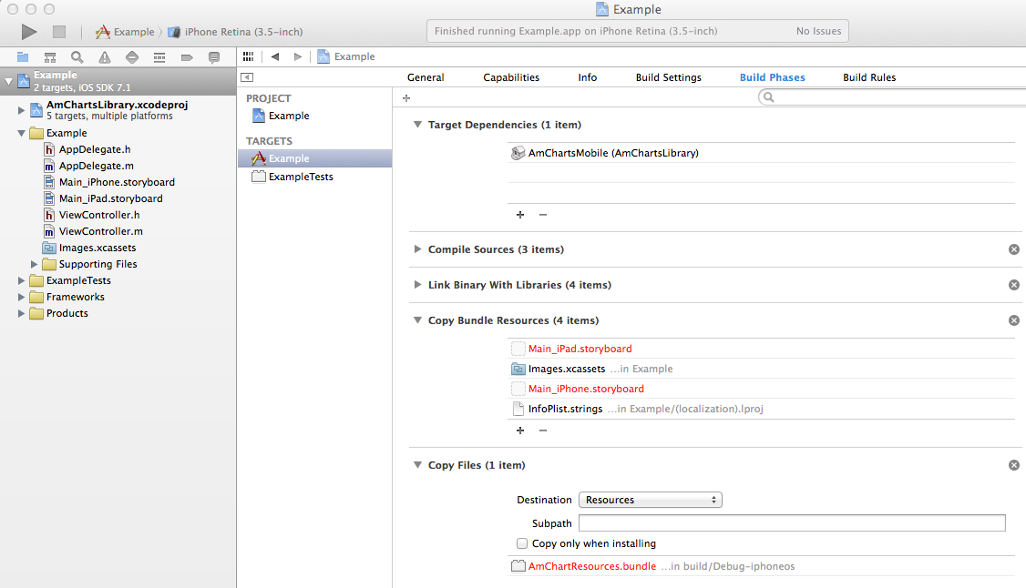
Task: Expand Products group
Action: [x=21, y=314]
